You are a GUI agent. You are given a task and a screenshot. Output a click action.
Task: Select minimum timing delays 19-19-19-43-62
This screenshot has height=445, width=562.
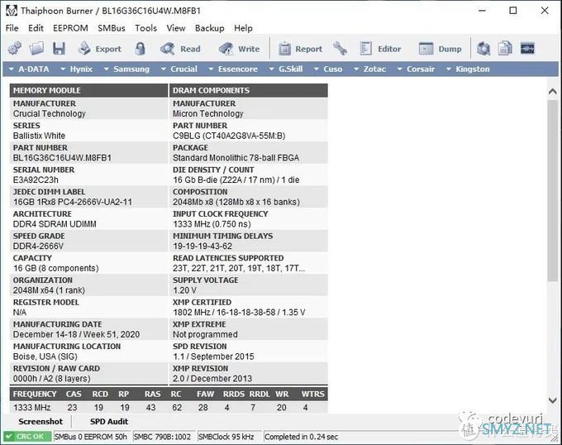click(202, 246)
